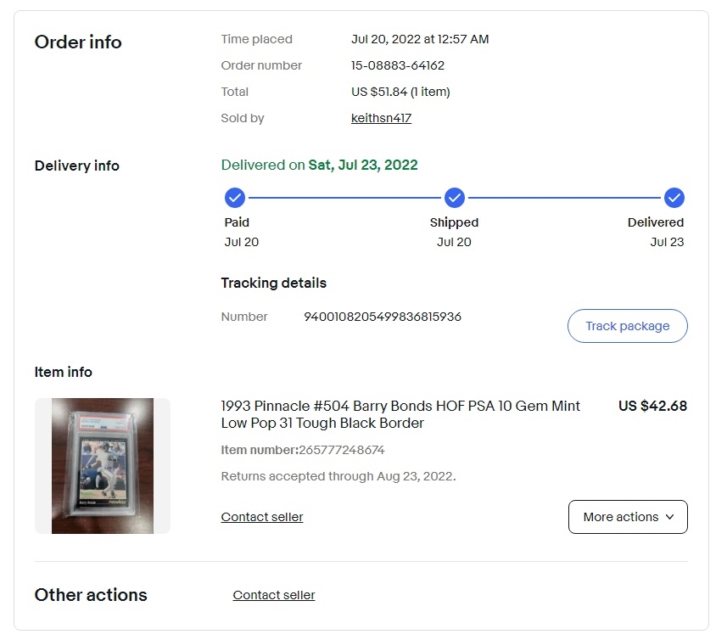Click the progress line between Paid and Shipped
Viewport: 727px width, 640px height.
point(344,198)
